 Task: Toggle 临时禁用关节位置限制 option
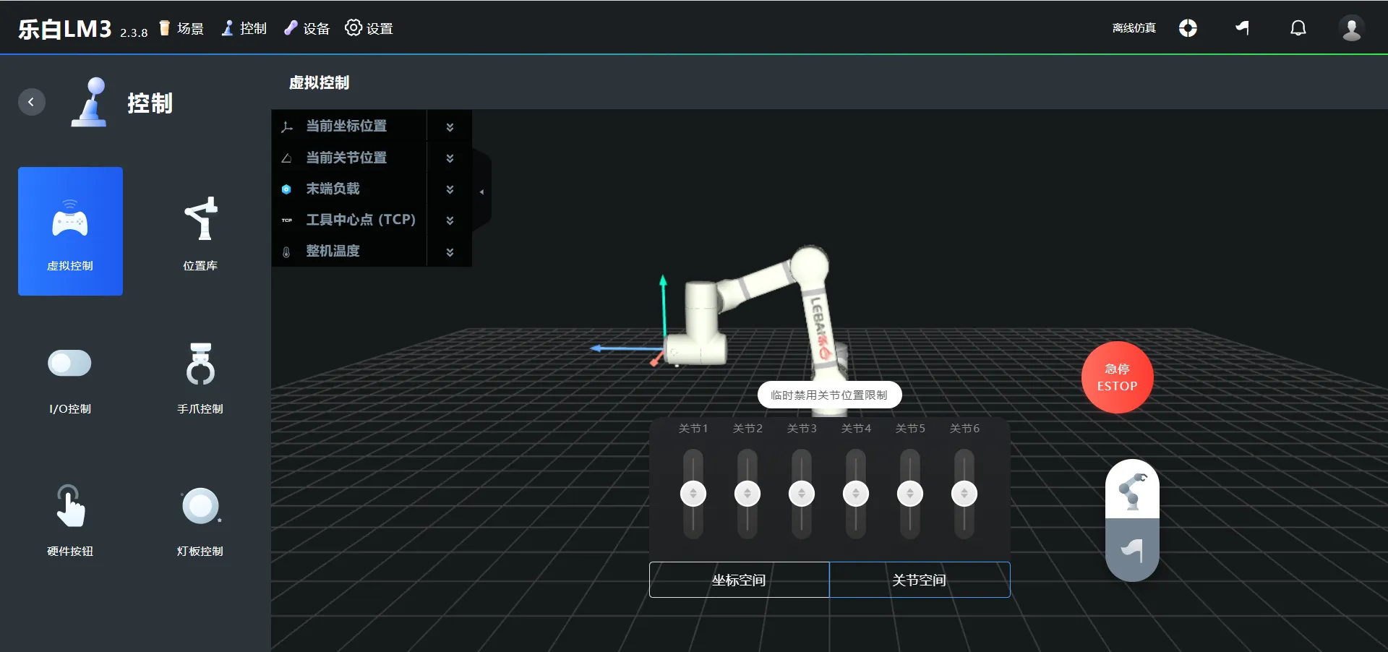click(829, 395)
